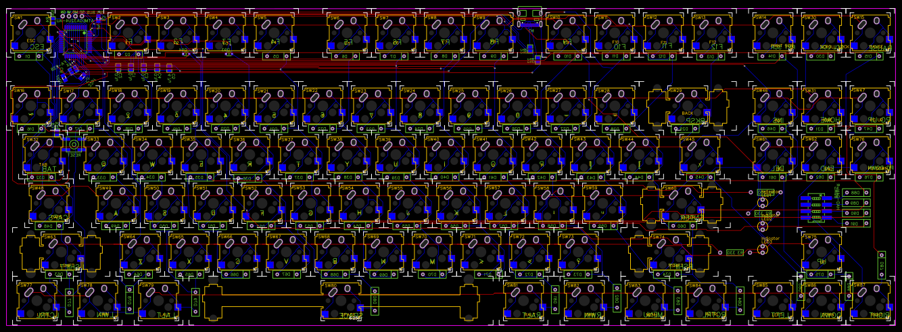Screen dimensions: 902x332
Task: Select the SW32 TAB switch footprint
Action: coord(43,155)
